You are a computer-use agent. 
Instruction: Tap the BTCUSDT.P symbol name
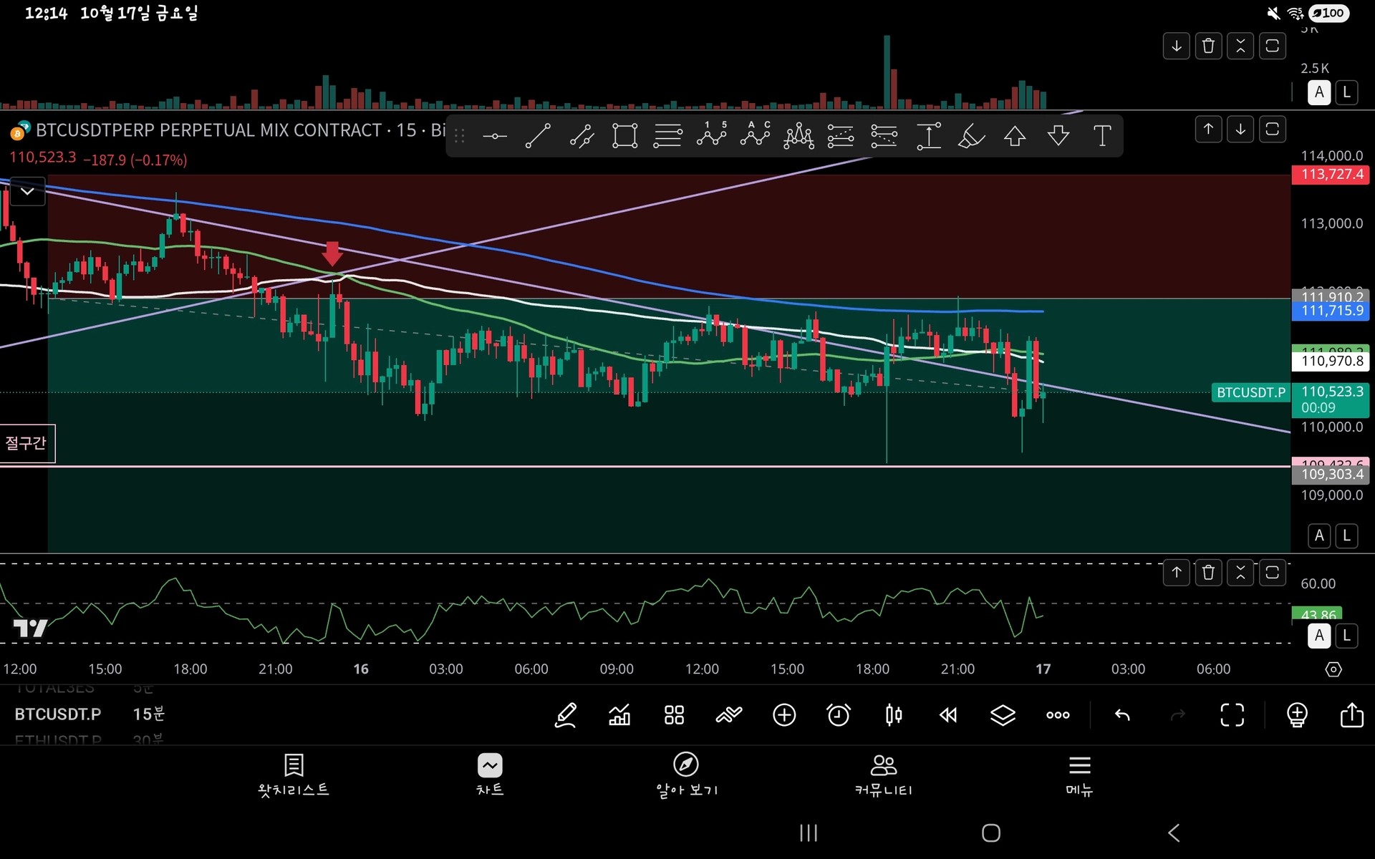58,714
